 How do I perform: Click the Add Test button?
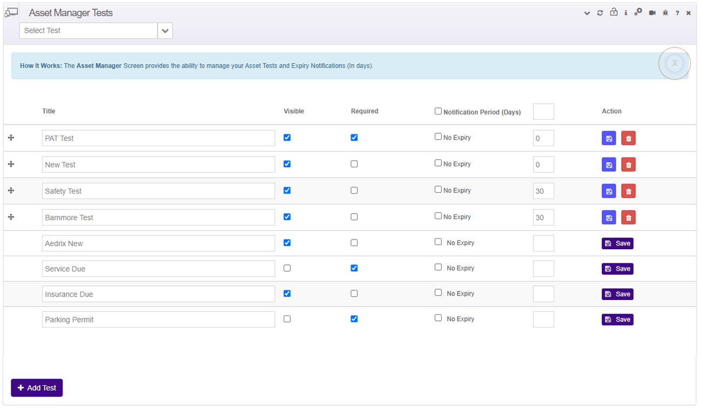pos(37,387)
